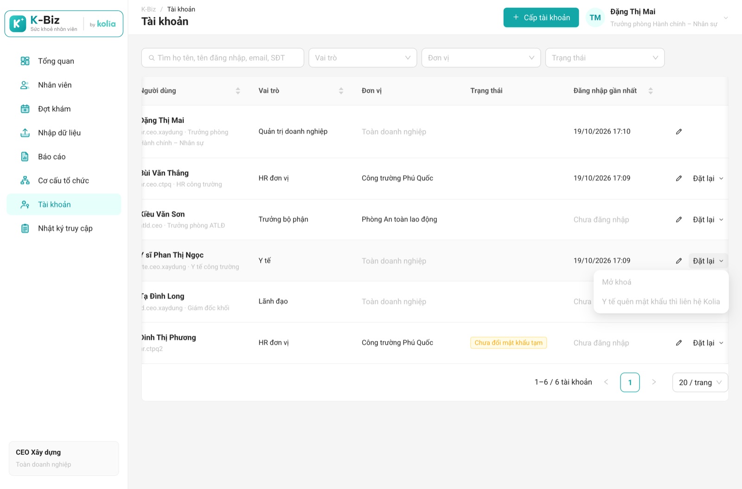Edit Phan Thị Ngọc account pencil
Screen dimensions: 742x489
[678, 261]
